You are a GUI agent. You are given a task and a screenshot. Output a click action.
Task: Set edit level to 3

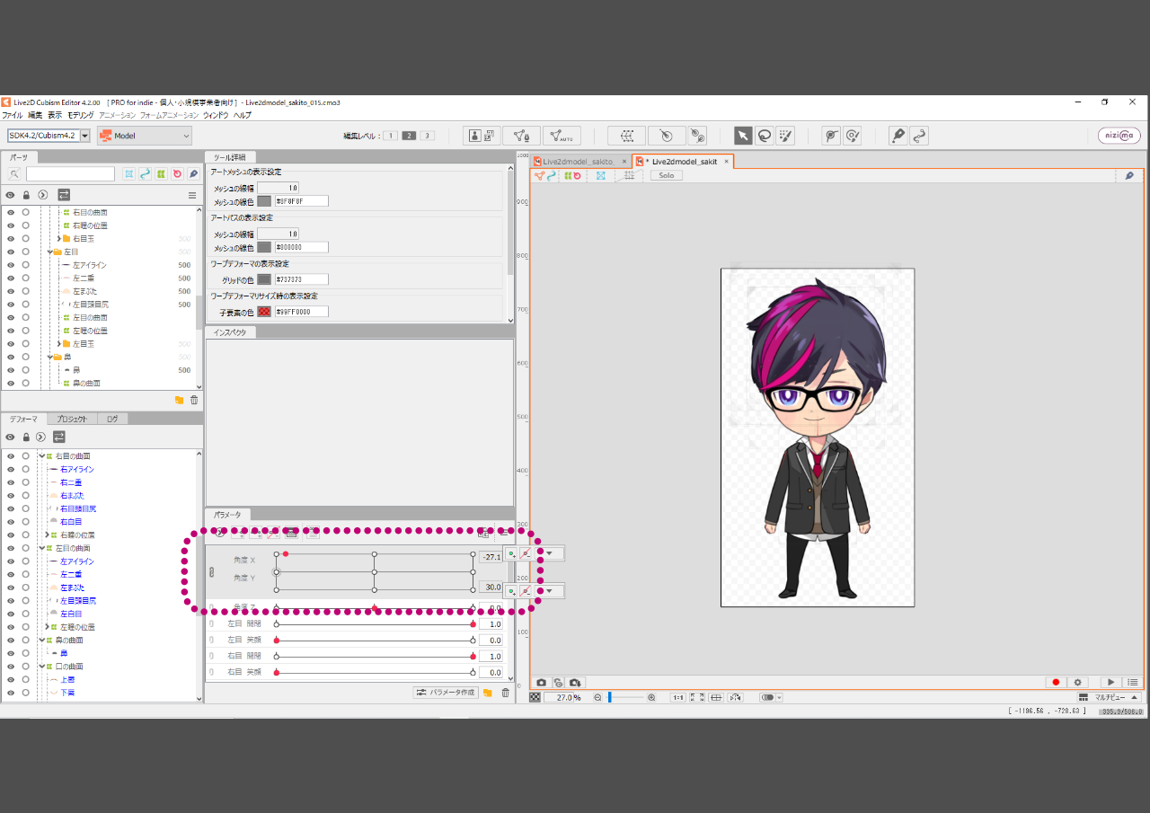pos(428,136)
